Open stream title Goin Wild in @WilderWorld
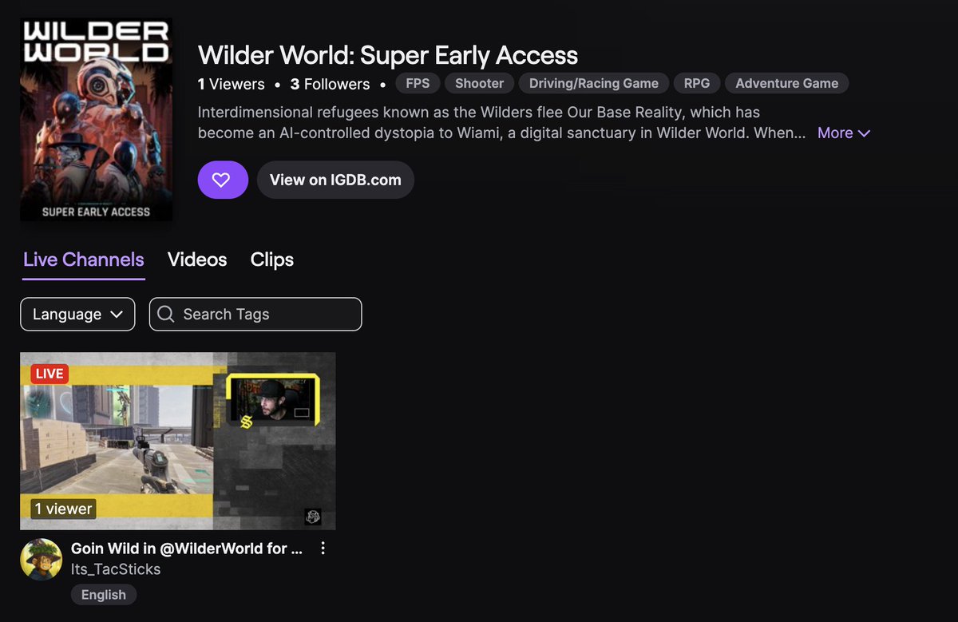Viewport: 958px width, 622px height. point(187,549)
